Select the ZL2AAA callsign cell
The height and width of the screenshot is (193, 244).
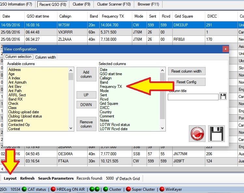(72, 39)
